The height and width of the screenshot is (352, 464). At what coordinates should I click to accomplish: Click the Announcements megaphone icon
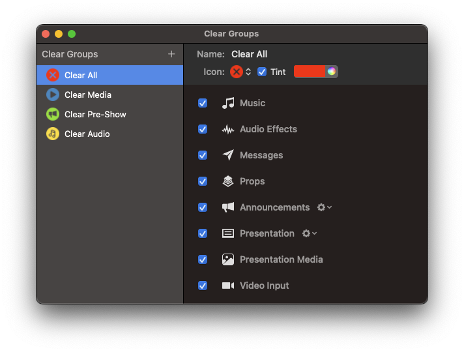pyautogui.click(x=228, y=207)
